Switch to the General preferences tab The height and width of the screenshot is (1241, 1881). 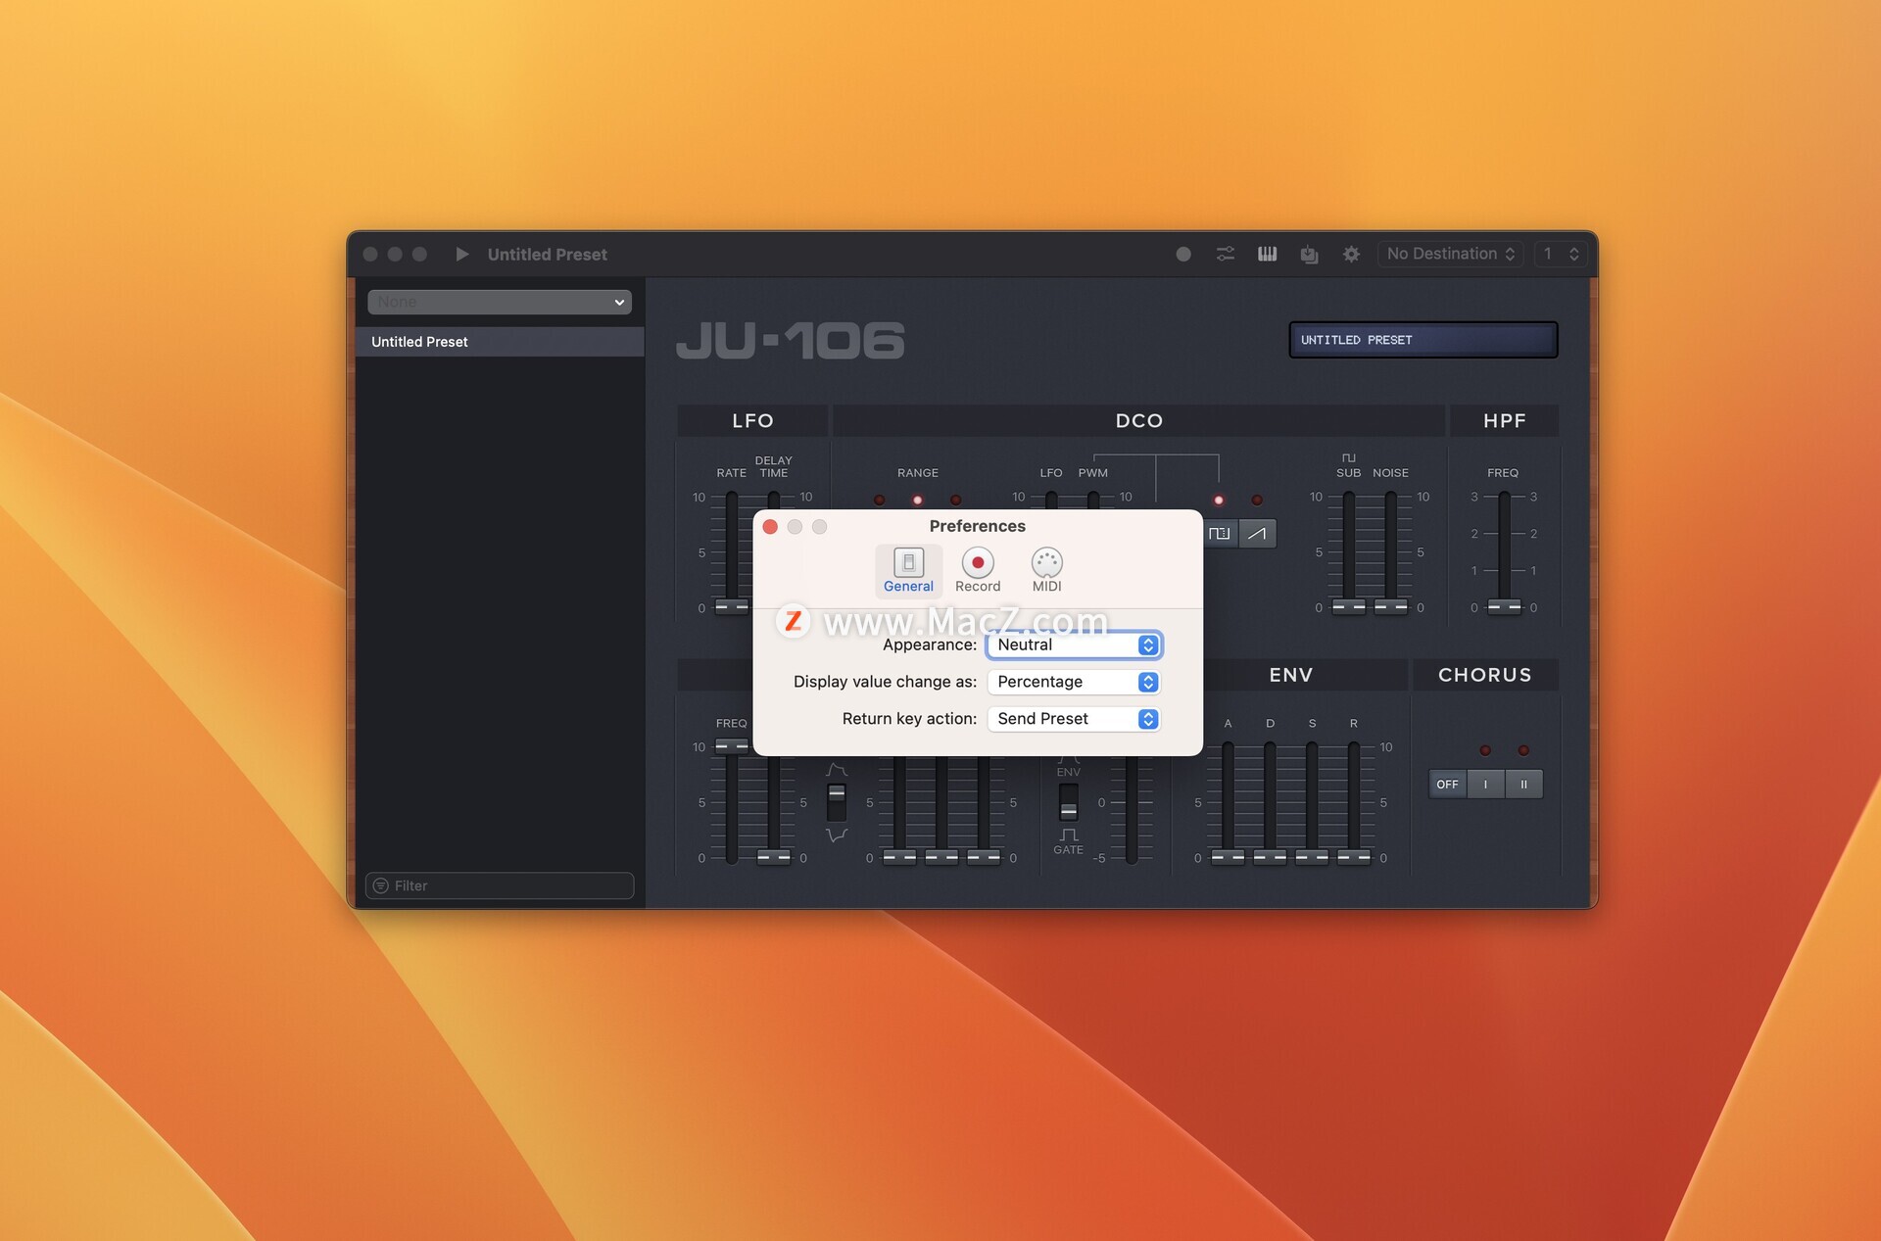[908, 570]
